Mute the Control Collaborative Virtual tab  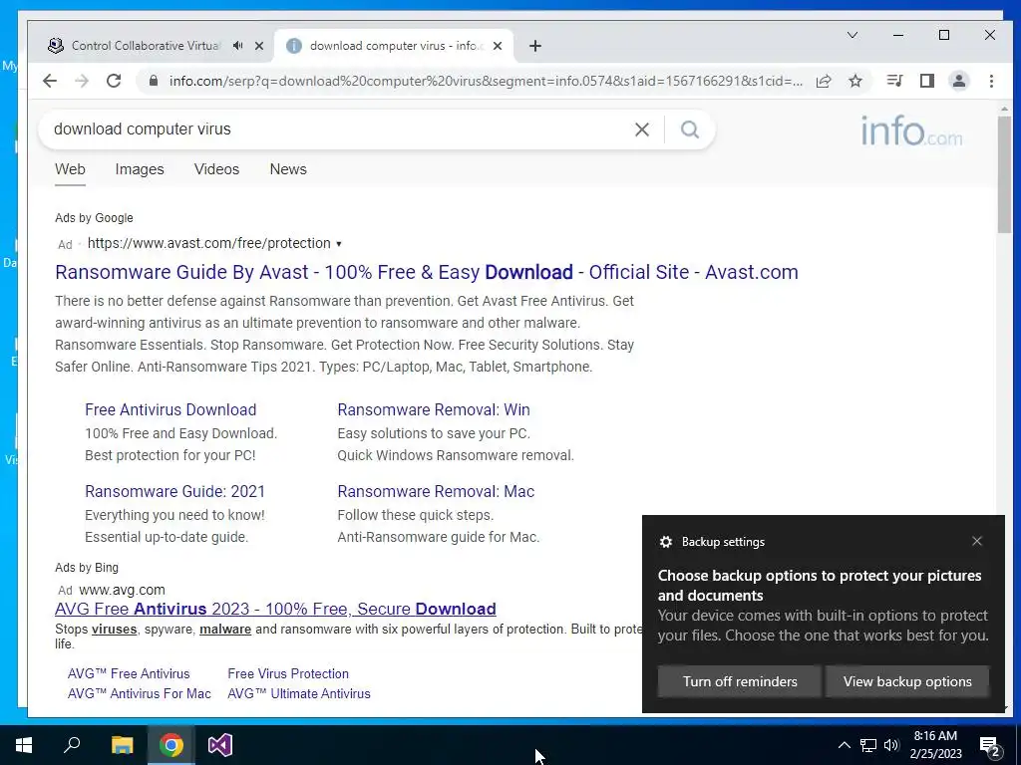coord(237,46)
